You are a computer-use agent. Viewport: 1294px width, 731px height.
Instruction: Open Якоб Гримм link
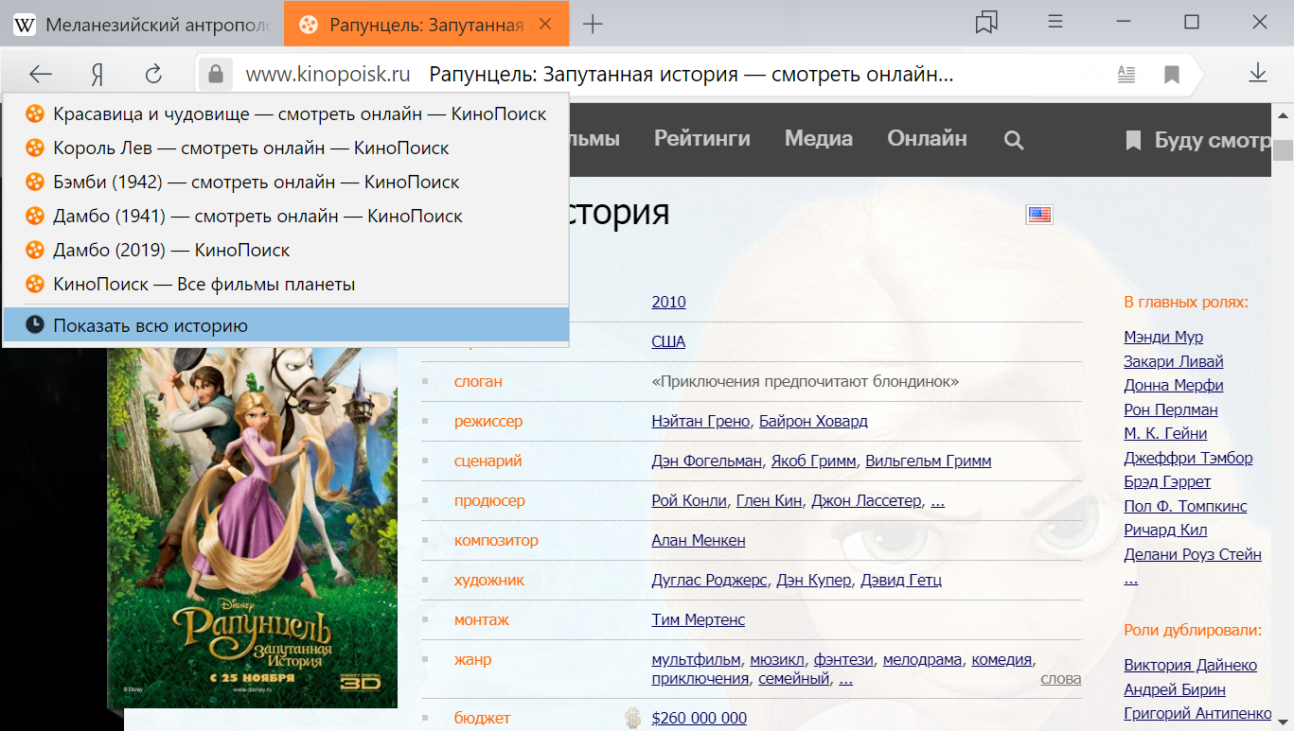pyautogui.click(x=814, y=461)
